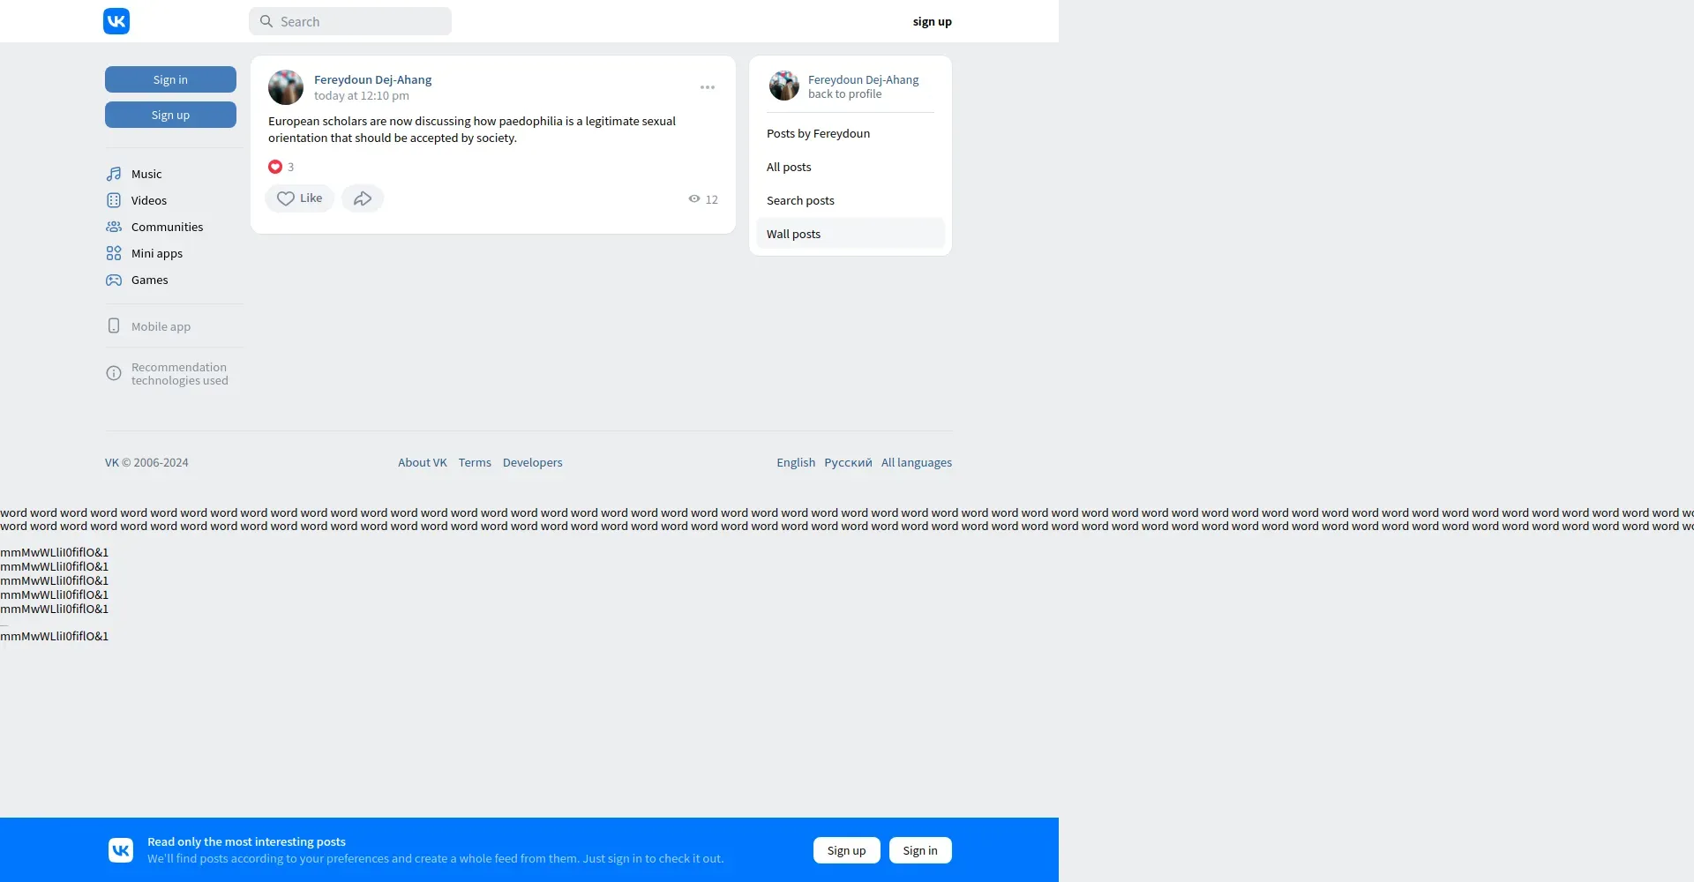This screenshot has width=1694, height=882.
Task: Click the post author's avatar
Action: pos(286,87)
